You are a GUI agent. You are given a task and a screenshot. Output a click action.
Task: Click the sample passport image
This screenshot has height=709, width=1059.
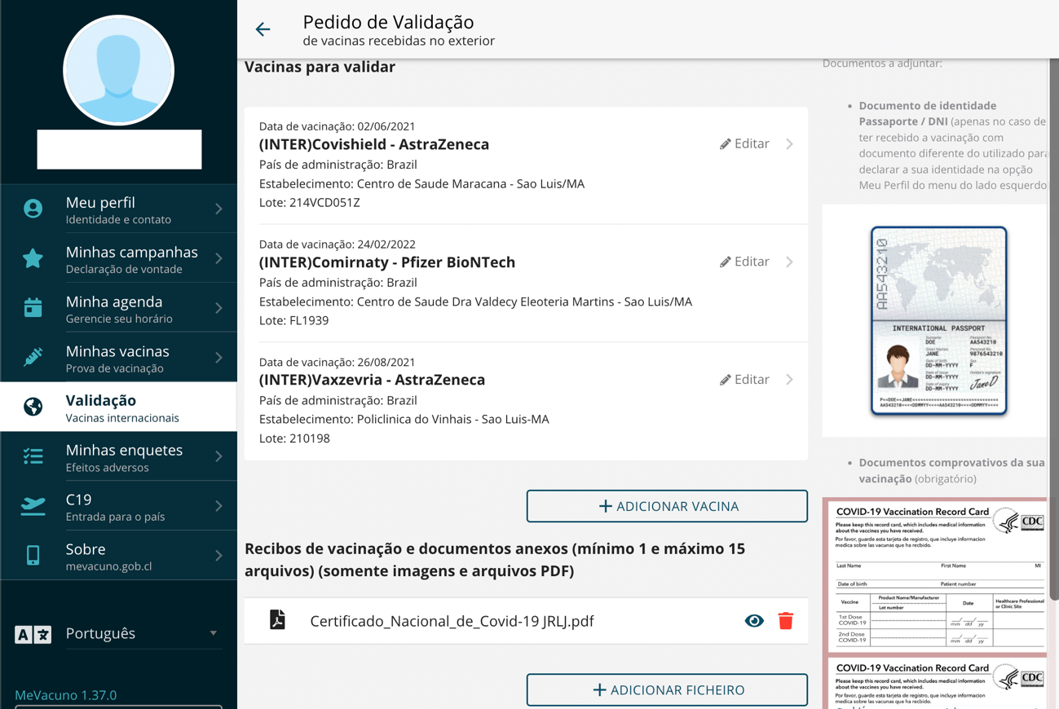938,321
